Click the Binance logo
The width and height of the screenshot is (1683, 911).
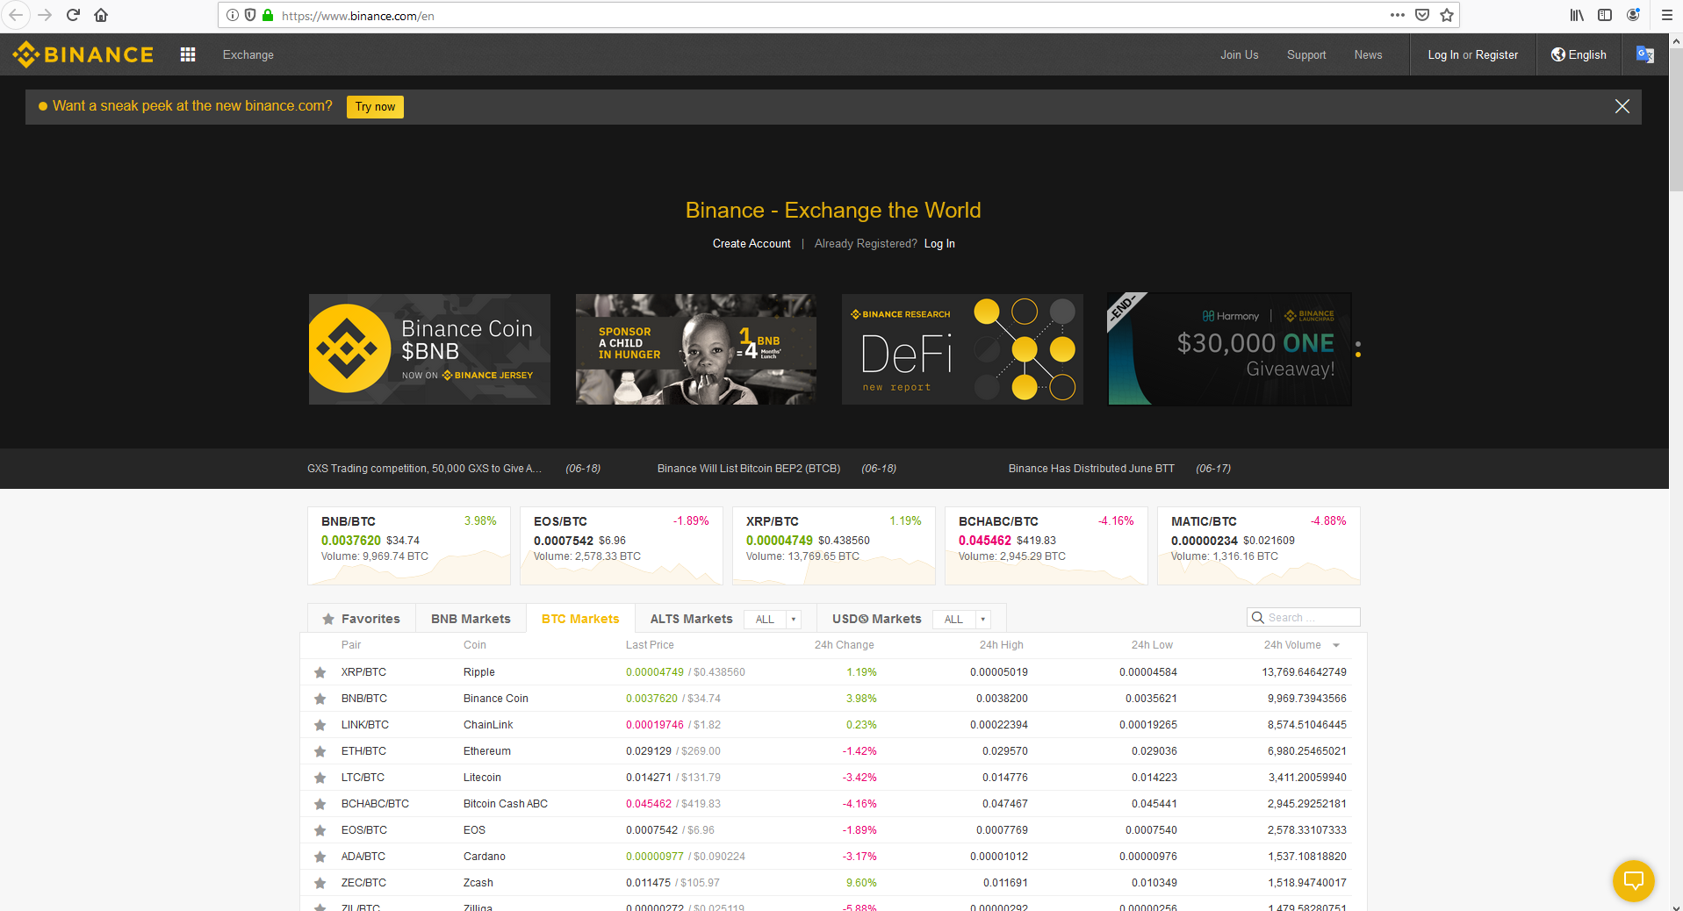[x=81, y=54]
